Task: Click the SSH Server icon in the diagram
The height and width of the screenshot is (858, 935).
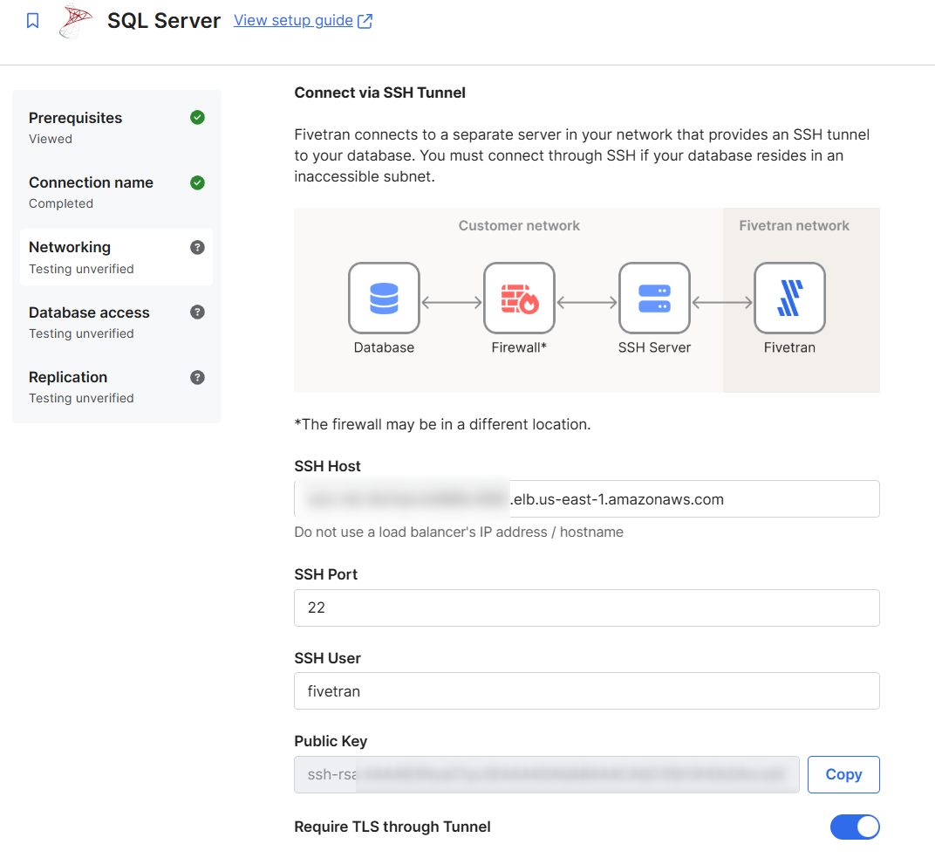Action: (655, 298)
